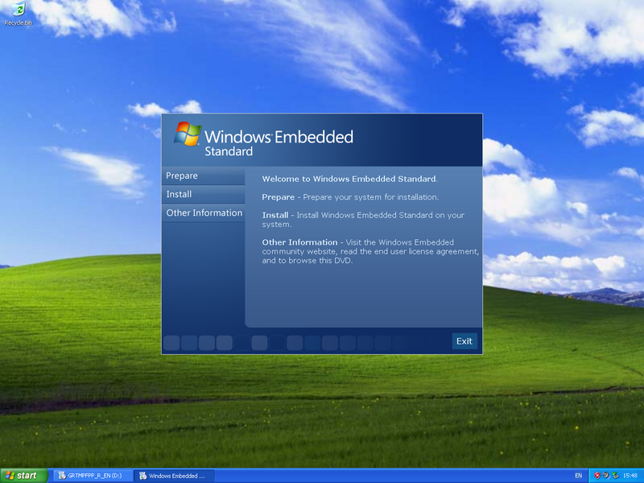Choose Install from the left menu
Viewport: 644px width, 483px height.
pos(203,194)
